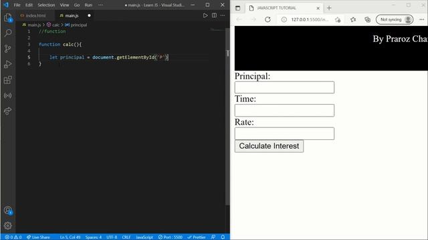The width and height of the screenshot is (428, 240).
Task: Click the //function comment on line 1
Action: pyautogui.click(x=52, y=31)
